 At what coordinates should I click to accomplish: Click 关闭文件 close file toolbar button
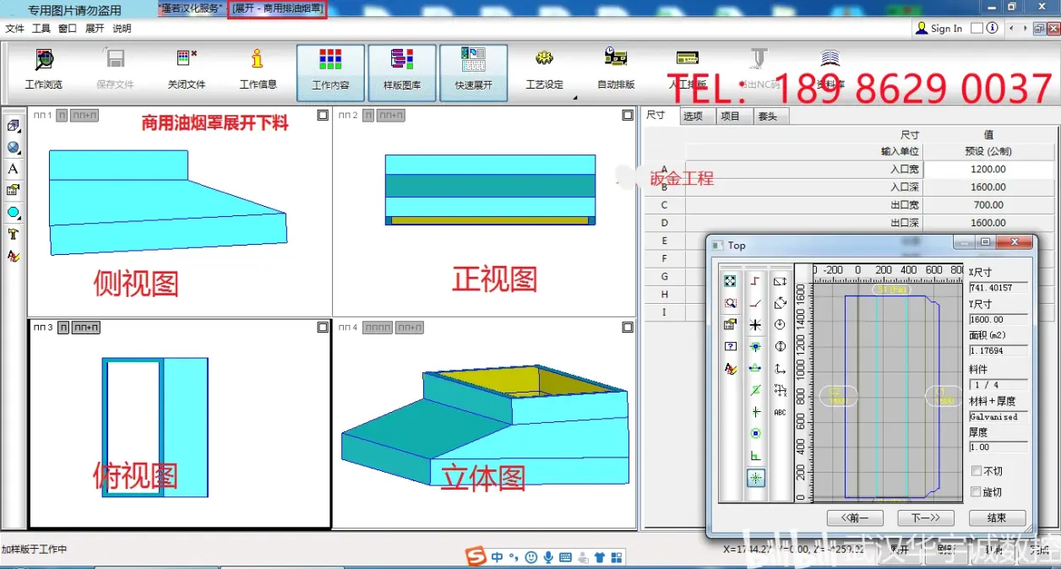(187, 69)
